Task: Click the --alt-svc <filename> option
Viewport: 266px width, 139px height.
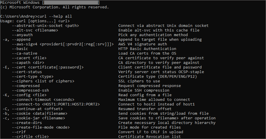Action: pyautogui.click(x=35, y=31)
